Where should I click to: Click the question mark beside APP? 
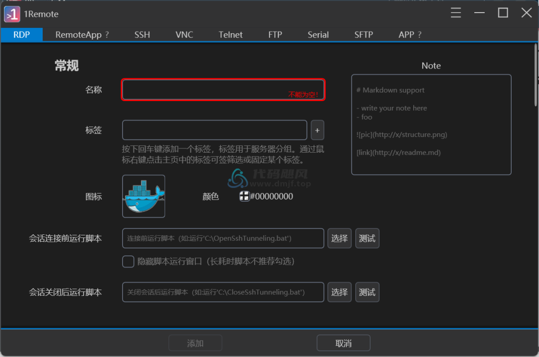[420, 35]
